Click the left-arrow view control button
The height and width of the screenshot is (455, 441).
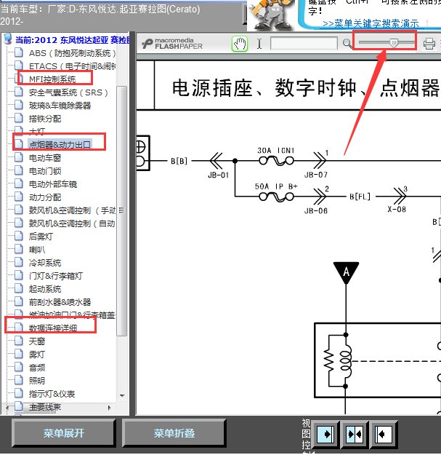[384, 435]
